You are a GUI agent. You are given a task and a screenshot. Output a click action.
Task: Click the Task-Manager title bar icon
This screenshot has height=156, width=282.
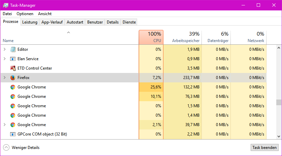[6, 5]
